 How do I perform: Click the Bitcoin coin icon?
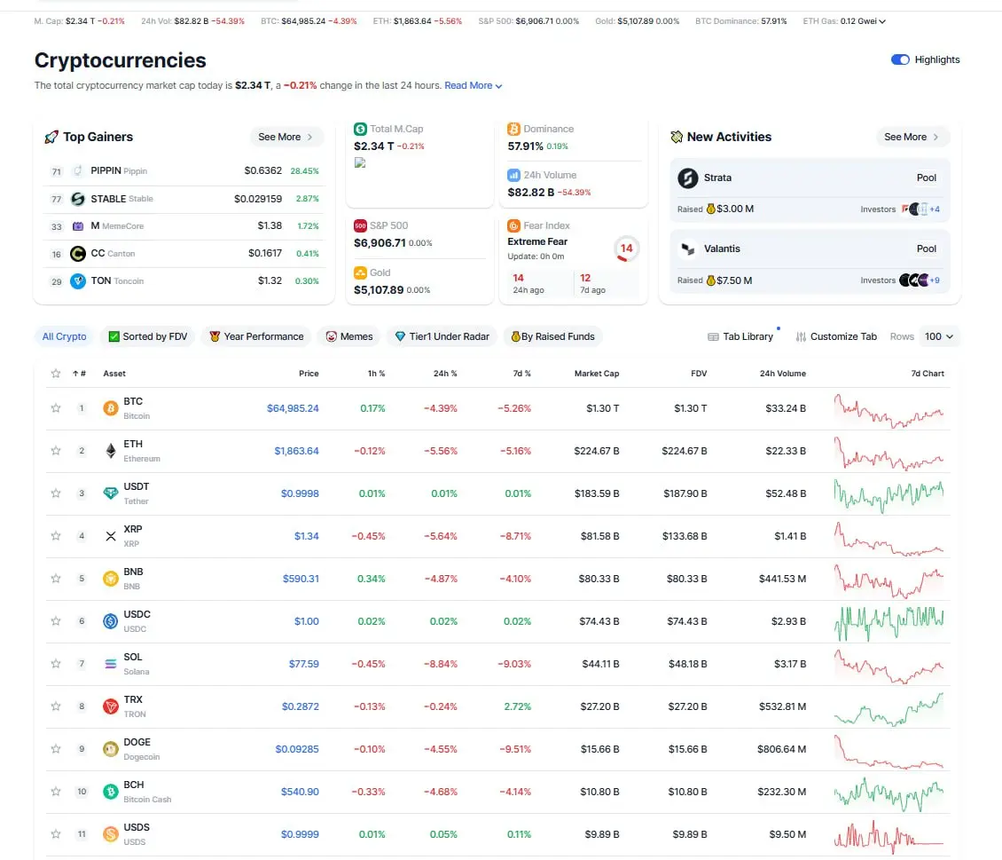(x=111, y=408)
